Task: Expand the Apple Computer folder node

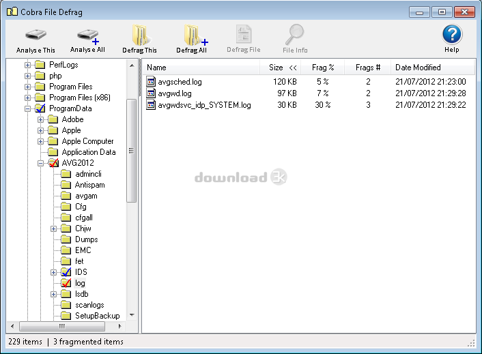Action: pos(40,142)
